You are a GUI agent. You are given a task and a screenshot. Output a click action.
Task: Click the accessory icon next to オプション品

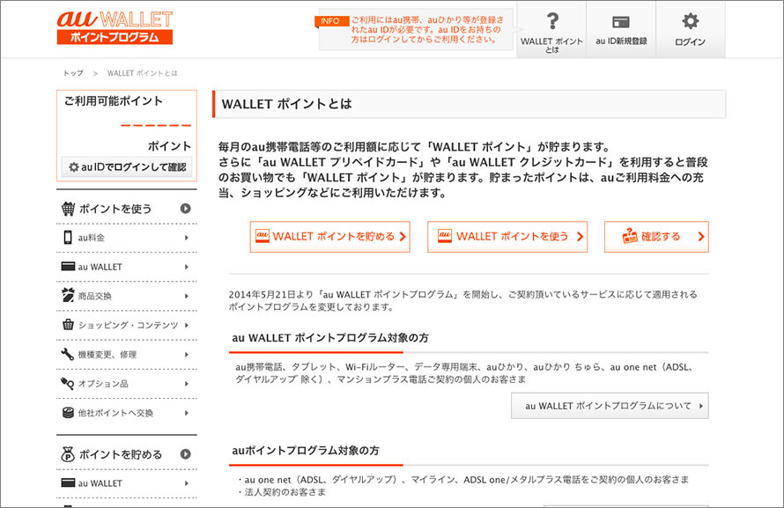(68, 383)
